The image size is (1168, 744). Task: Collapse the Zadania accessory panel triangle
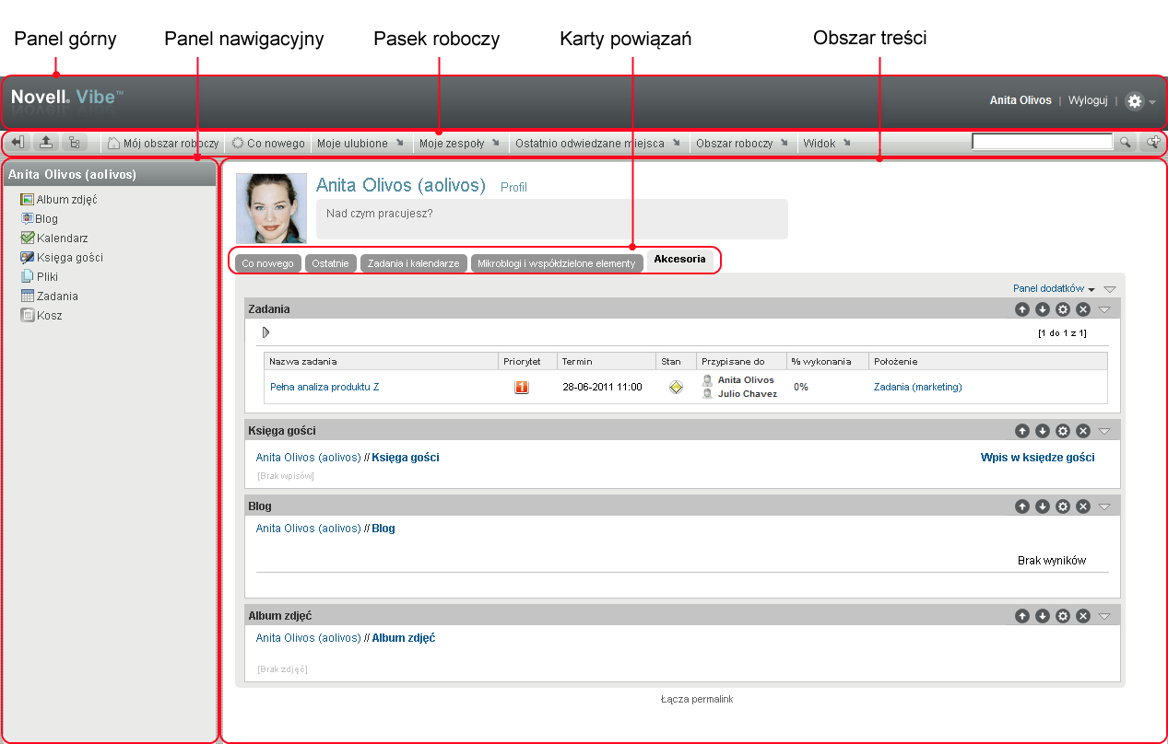coord(1104,309)
